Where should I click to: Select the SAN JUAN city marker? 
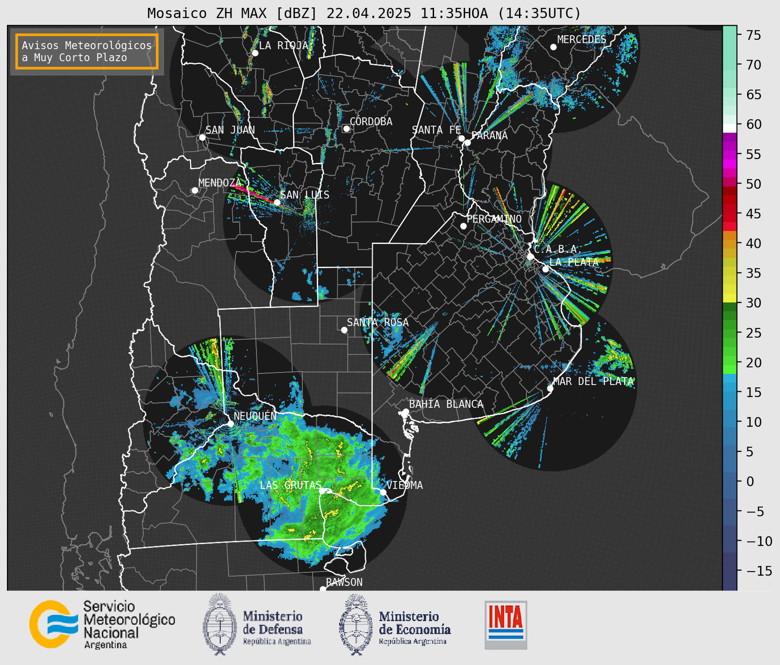click(x=202, y=137)
